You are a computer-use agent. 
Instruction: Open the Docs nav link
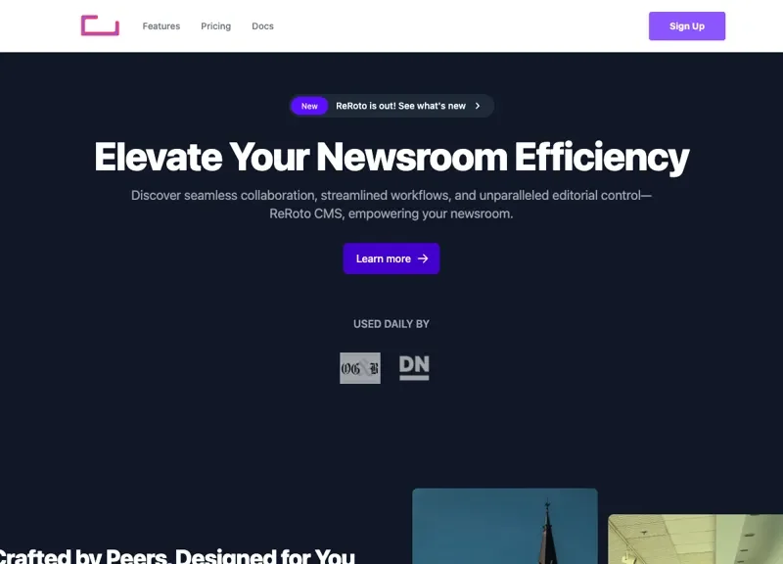pyautogui.click(x=262, y=26)
